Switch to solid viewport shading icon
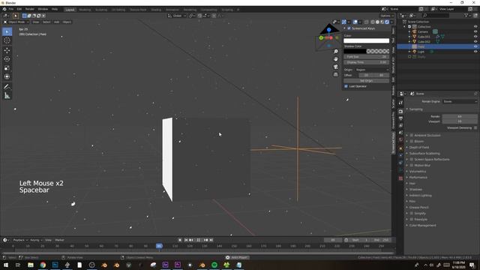This screenshot has height=270, width=480. [377, 22]
